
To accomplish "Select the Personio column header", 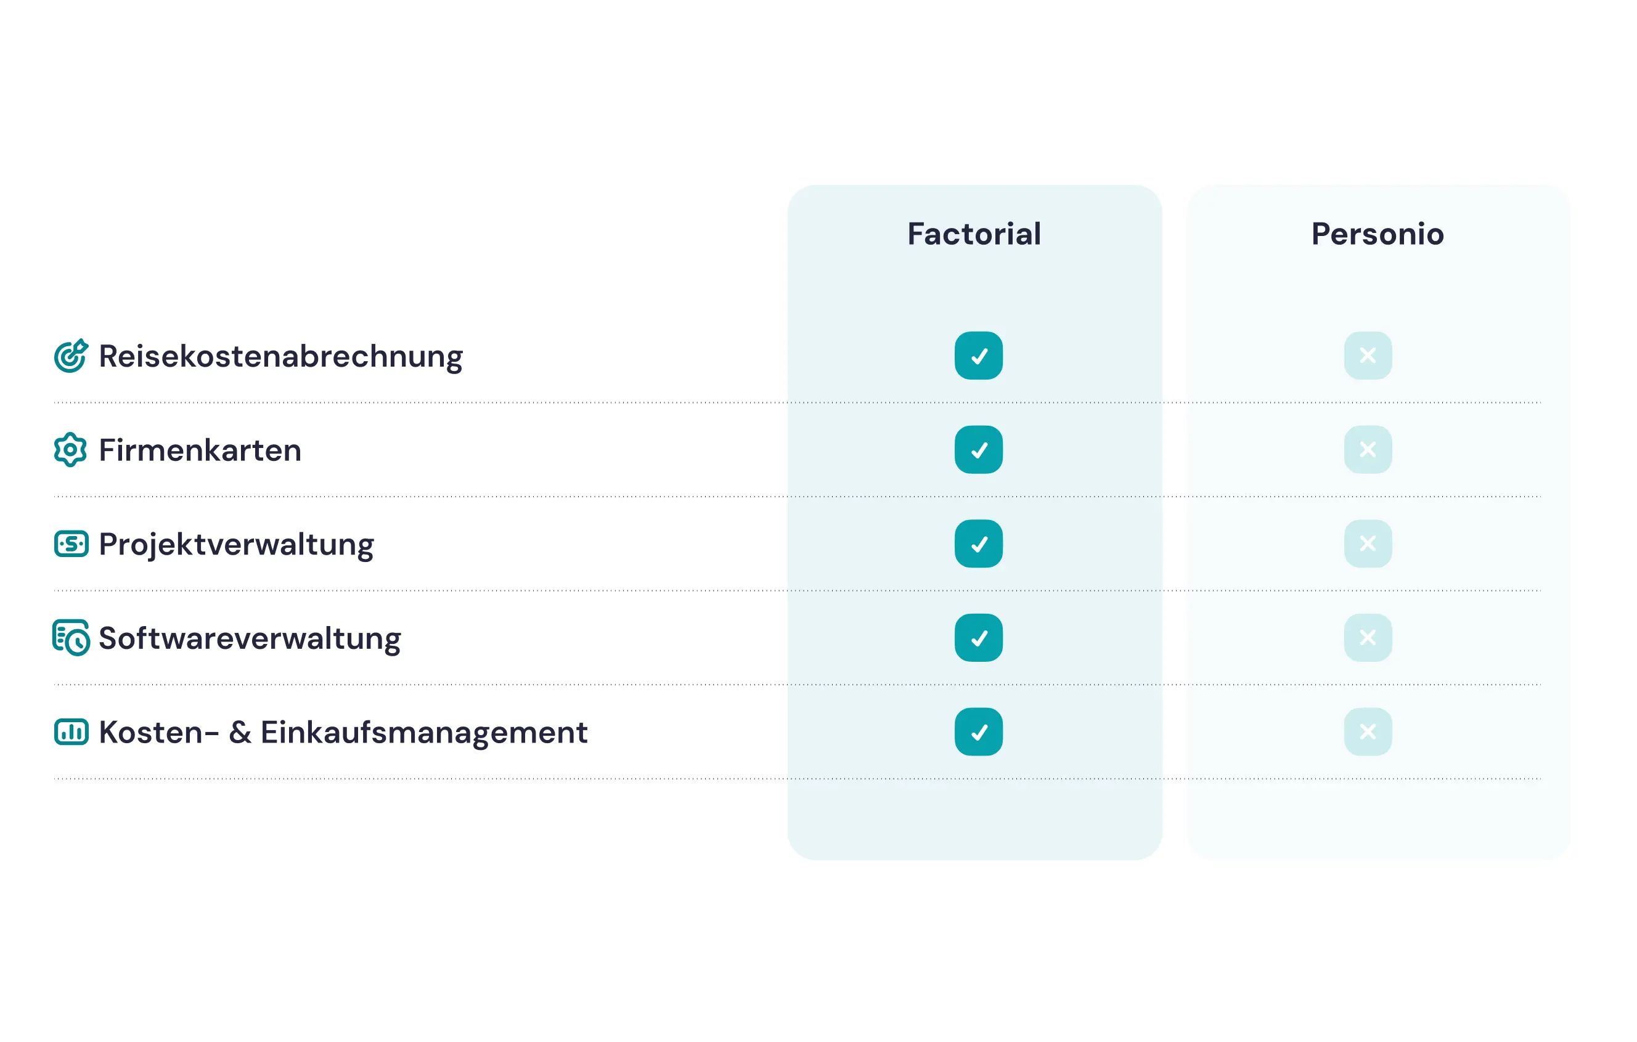I will pyautogui.click(x=1378, y=234).
